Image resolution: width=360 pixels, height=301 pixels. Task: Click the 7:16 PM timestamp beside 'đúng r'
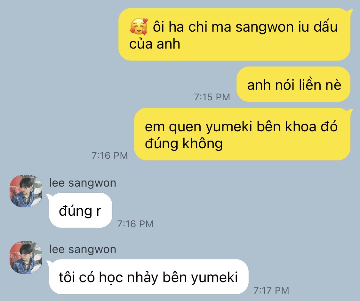pyautogui.click(x=135, y=224)
